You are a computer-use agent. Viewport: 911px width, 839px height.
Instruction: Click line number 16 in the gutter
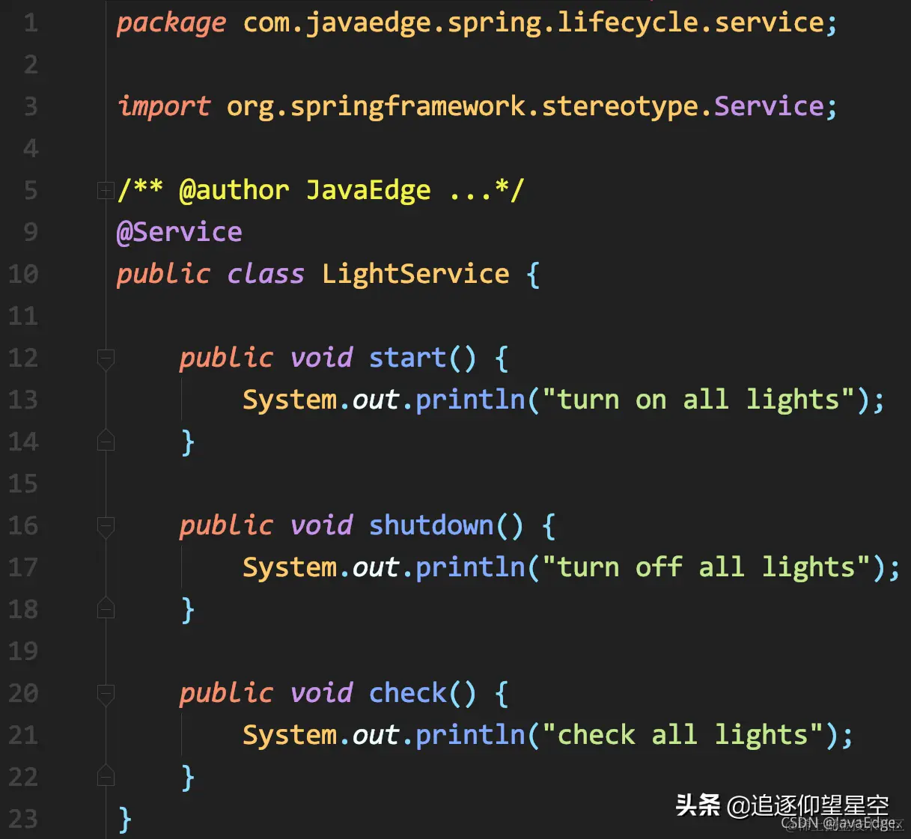pyautogui.click(x=23, y=525)
